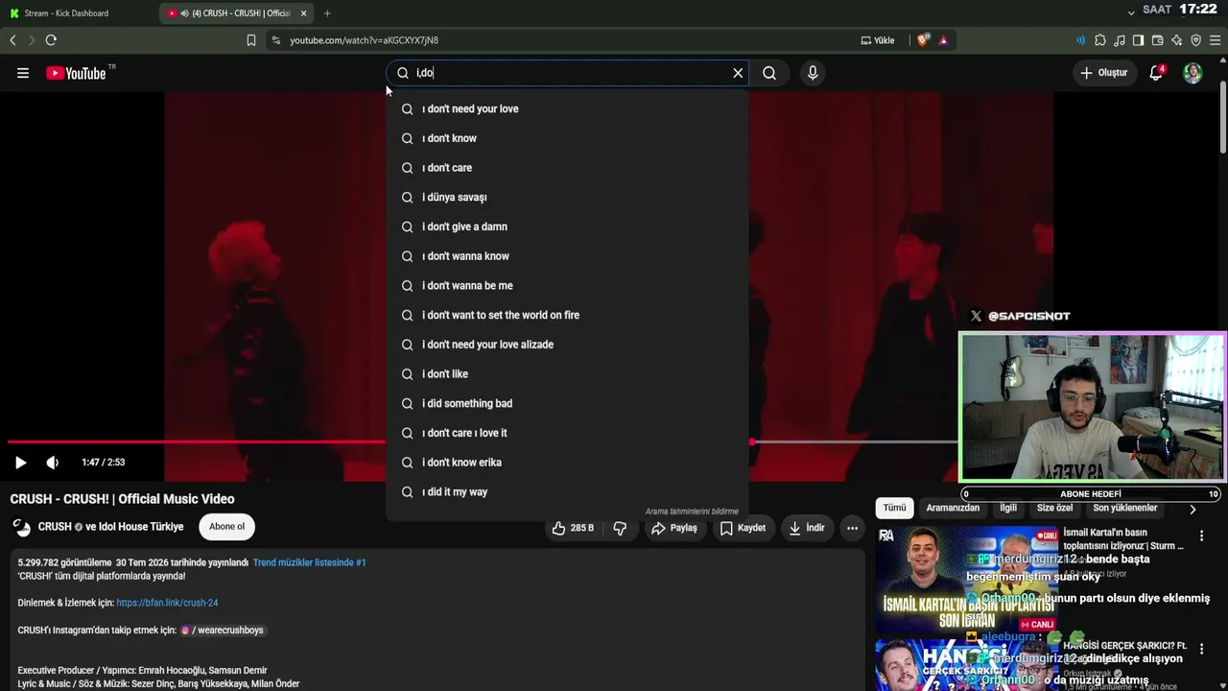Clear the search box with the X
This screenshot has width=1228, height=691.
coord(738,73)
